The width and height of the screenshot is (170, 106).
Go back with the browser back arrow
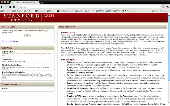pos(2,7)
